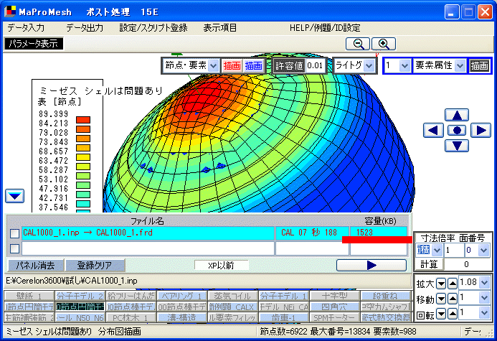Click the green 47.916 legend color swatch
The image size is (497, 341).
point(83,185)
